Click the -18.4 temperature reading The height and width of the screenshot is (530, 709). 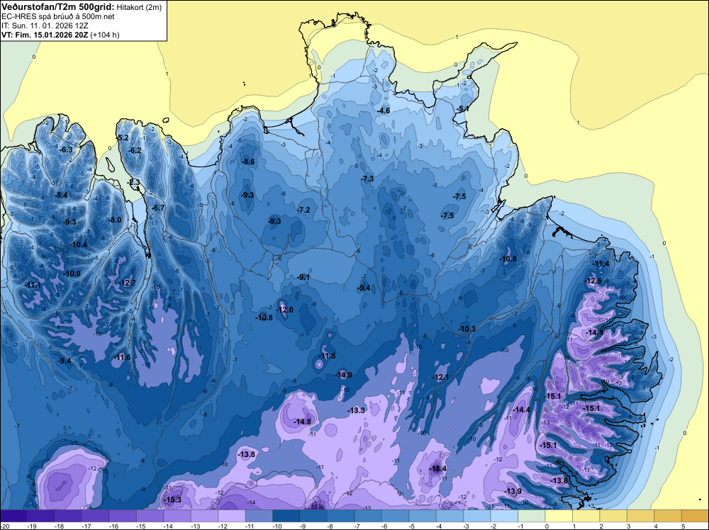point(437,468)
